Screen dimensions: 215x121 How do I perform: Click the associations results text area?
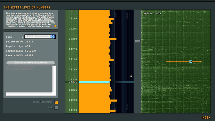pos(31,79)
